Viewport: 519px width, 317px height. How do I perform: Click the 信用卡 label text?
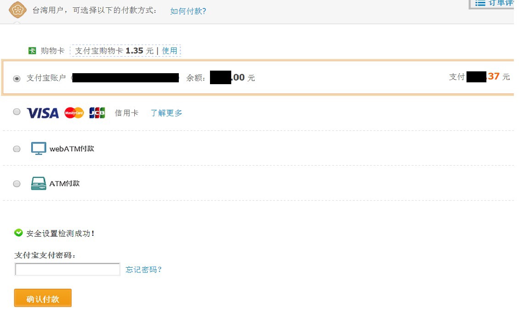[x=127, y=113]
